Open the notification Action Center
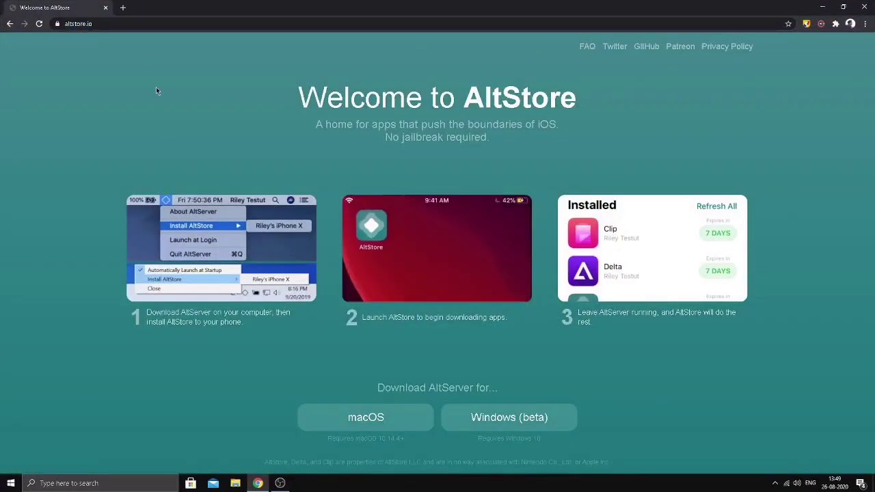The image size is (875, 492). [861, 483]
